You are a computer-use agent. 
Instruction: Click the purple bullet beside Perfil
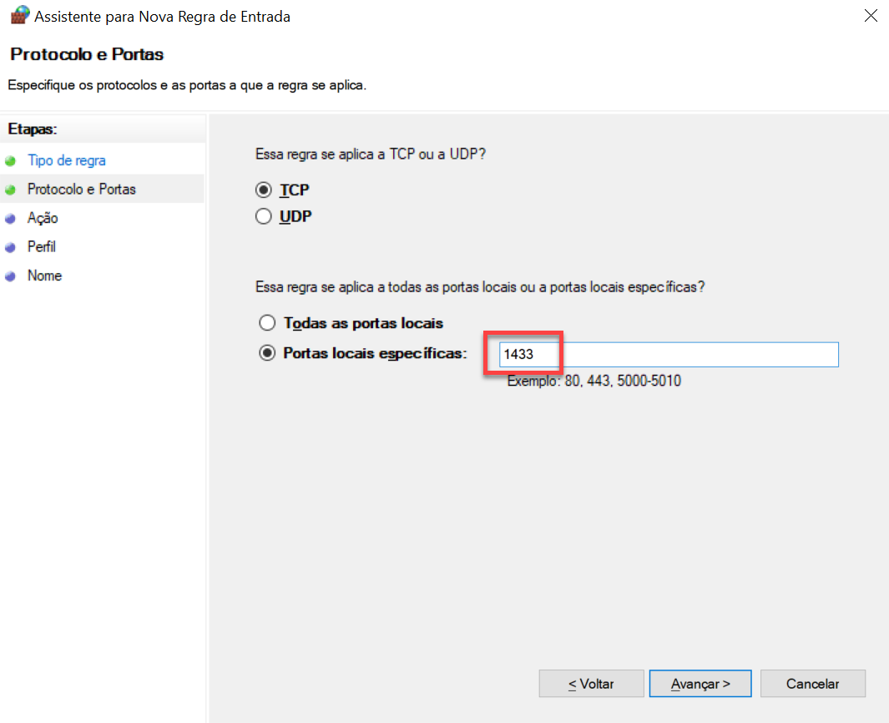10,247
